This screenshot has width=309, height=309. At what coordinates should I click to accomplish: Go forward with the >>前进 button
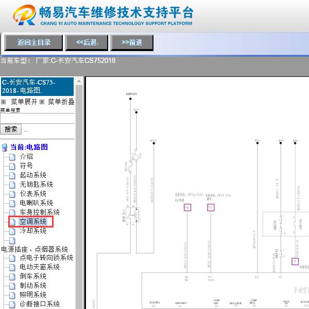pos(132,42)
